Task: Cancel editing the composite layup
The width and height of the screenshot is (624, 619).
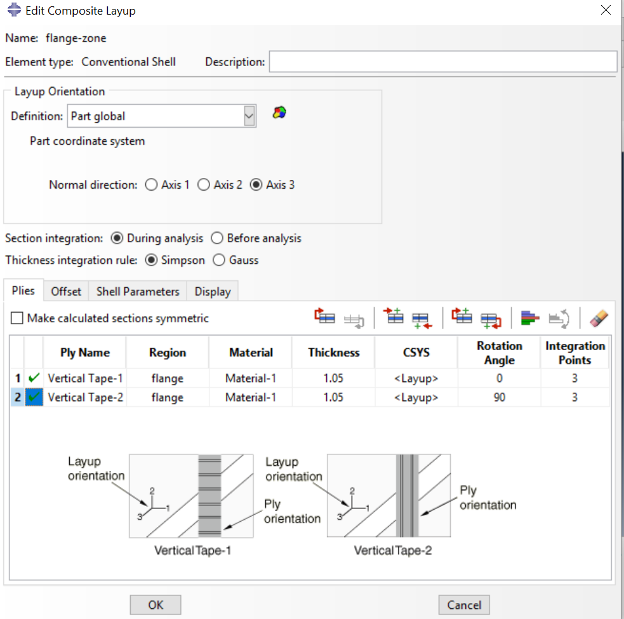Action: pyautogui.click(x=464, y=604)
